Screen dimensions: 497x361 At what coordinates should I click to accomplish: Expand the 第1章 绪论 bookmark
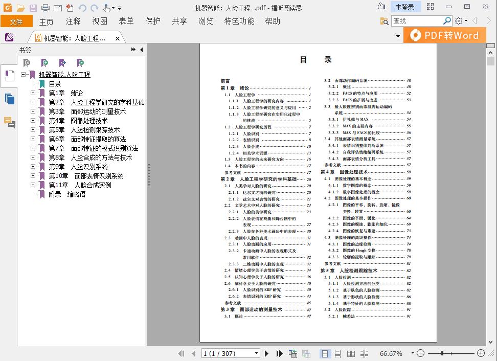33,93
